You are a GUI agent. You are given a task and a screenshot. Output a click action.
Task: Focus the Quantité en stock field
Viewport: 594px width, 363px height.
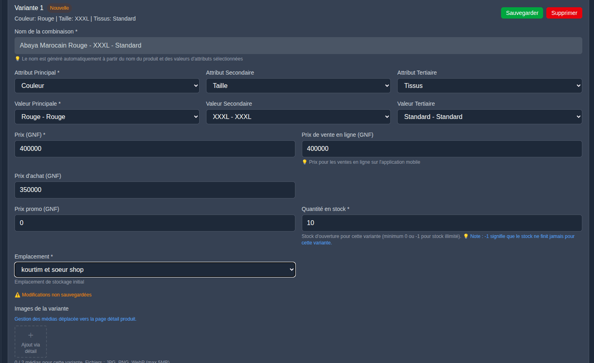442,223
